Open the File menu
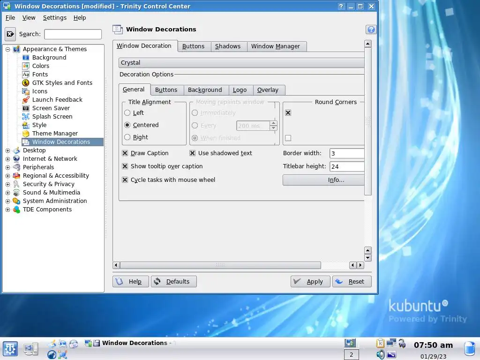Image resolution: width=480 pixels, height=360 pixels. pyautogui.click(x=10, y=18)
